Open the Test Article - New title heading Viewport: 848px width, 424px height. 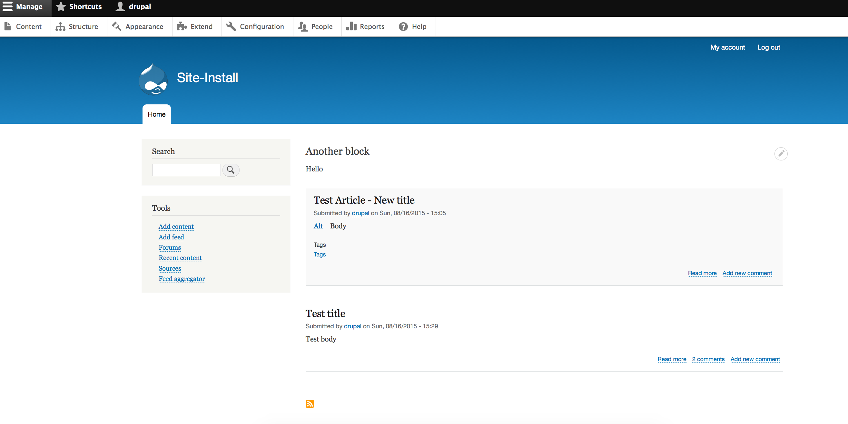tap(364, 200)
